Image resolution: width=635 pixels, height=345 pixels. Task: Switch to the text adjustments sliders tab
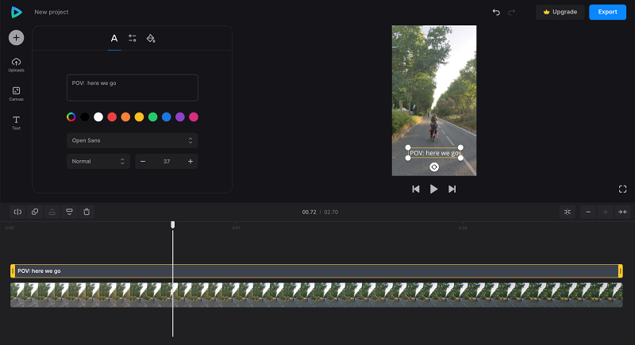(133, 38)
